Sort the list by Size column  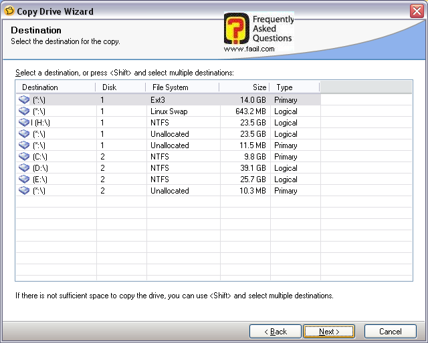pyautogui.click(x=244, y=87)
